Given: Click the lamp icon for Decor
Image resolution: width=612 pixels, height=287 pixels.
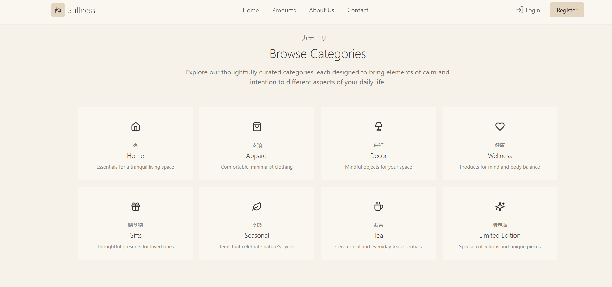Looking at the screenshot, I should click(x=379, y=127).
